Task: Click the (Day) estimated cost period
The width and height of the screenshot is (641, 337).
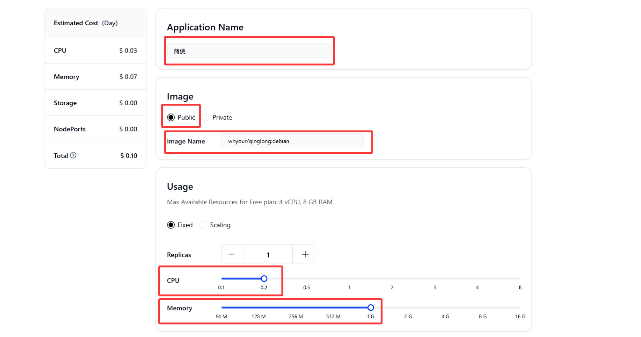Action: click(x=110, y=23)
